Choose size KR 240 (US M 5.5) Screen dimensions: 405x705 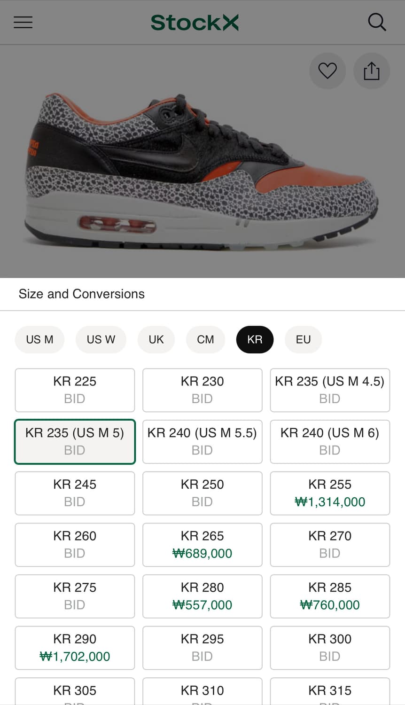(x=202, y=441)
